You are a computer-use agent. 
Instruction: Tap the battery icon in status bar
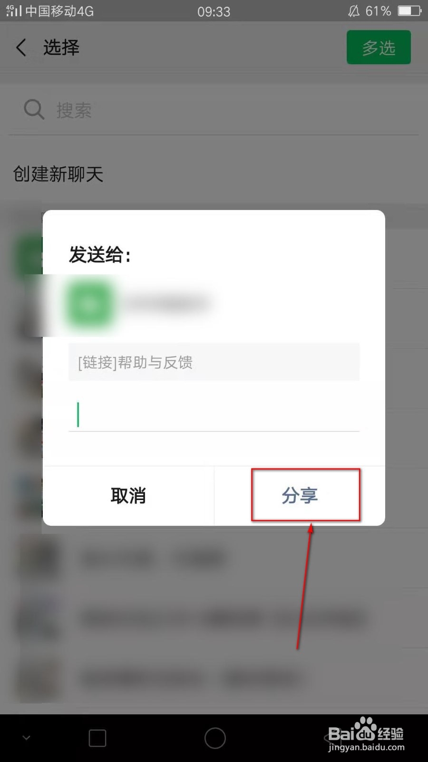tap(409, 11)
